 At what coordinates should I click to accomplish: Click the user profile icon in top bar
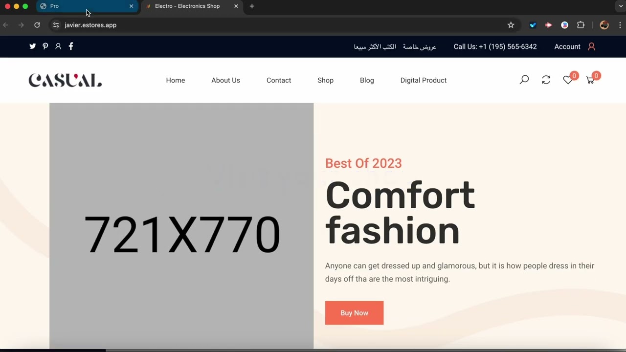click(58, 46)
